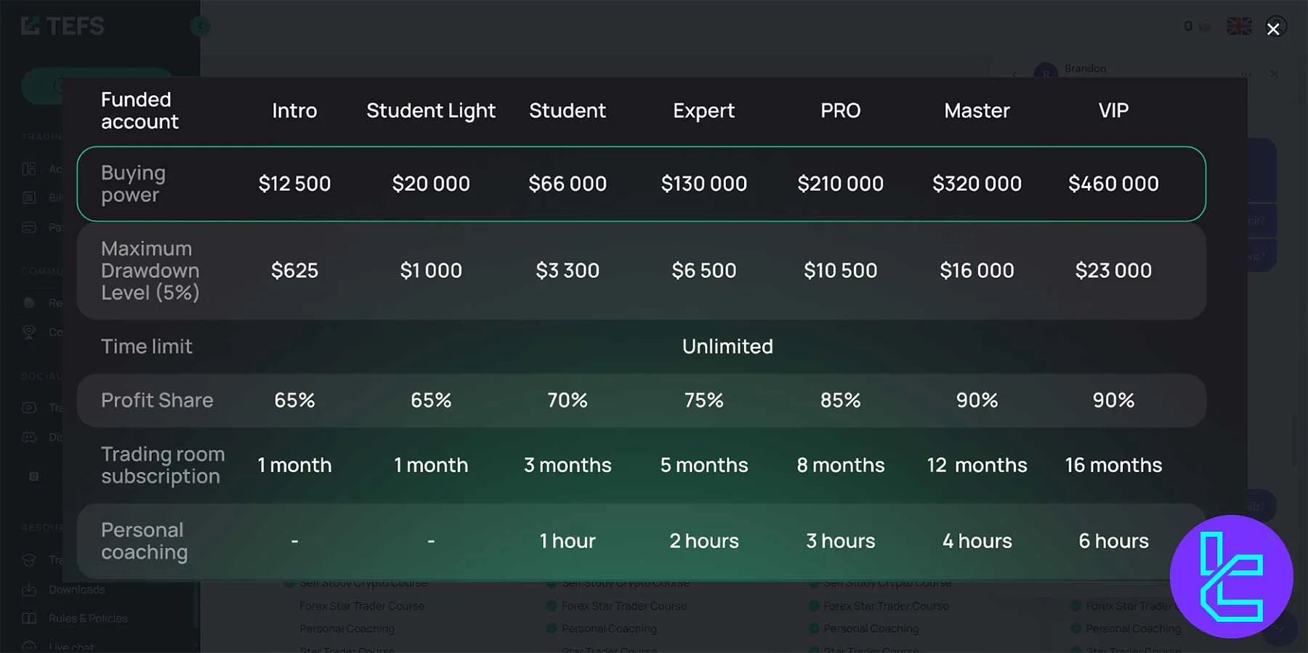This screenshot has width=1308, height=653.
Task: Select the Rules & Policies book icon
Action: (28, 617)
